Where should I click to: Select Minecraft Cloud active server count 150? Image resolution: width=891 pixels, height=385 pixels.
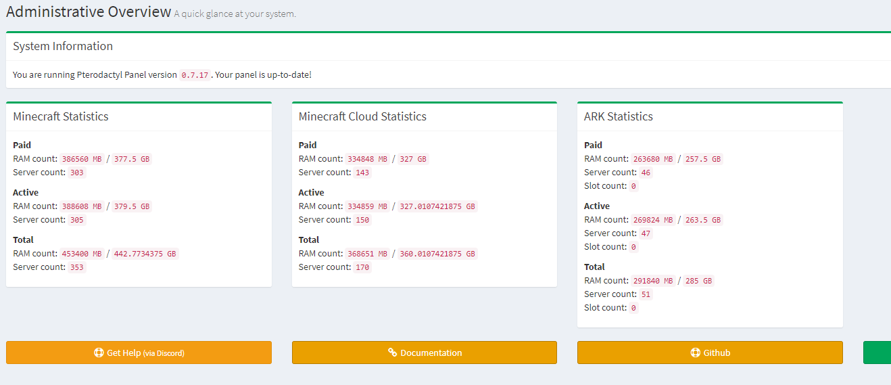(x=362, y=220)
